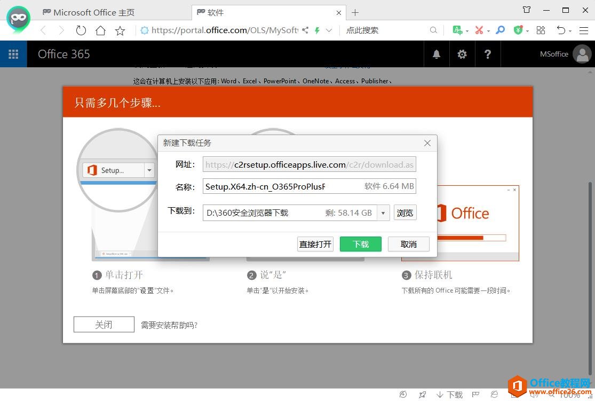This screenshot has height=401, width=595.
Task: Open the 需要安装帮助吗? link
Action: (169, 325)
